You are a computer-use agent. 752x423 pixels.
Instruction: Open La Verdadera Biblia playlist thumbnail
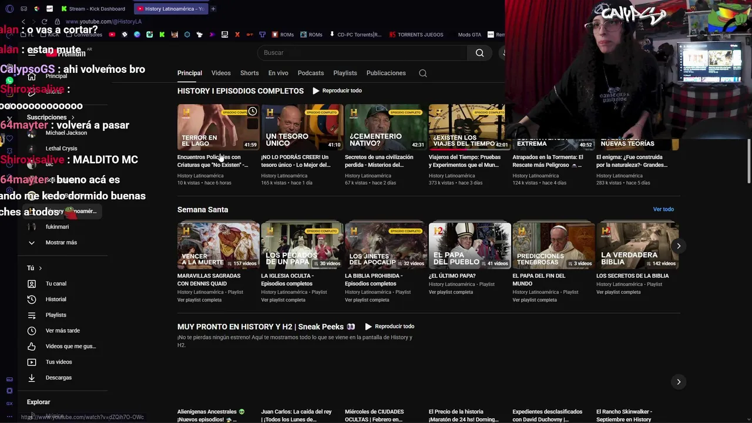click(x=637, y=246)
